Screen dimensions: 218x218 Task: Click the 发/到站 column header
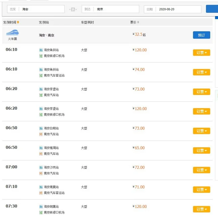(44, 22)
